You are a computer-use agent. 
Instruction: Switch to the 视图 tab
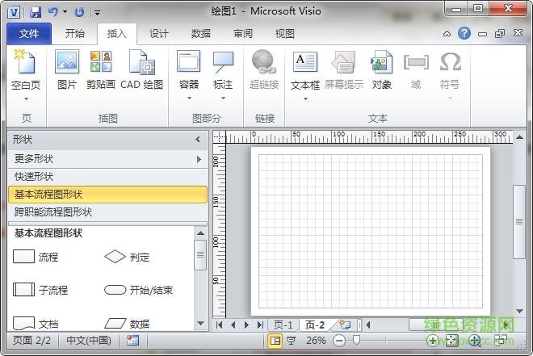tap(285, 34)
